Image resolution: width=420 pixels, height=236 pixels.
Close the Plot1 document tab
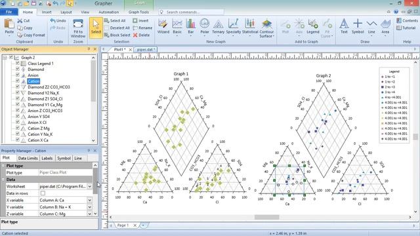(x=130, y=50)
